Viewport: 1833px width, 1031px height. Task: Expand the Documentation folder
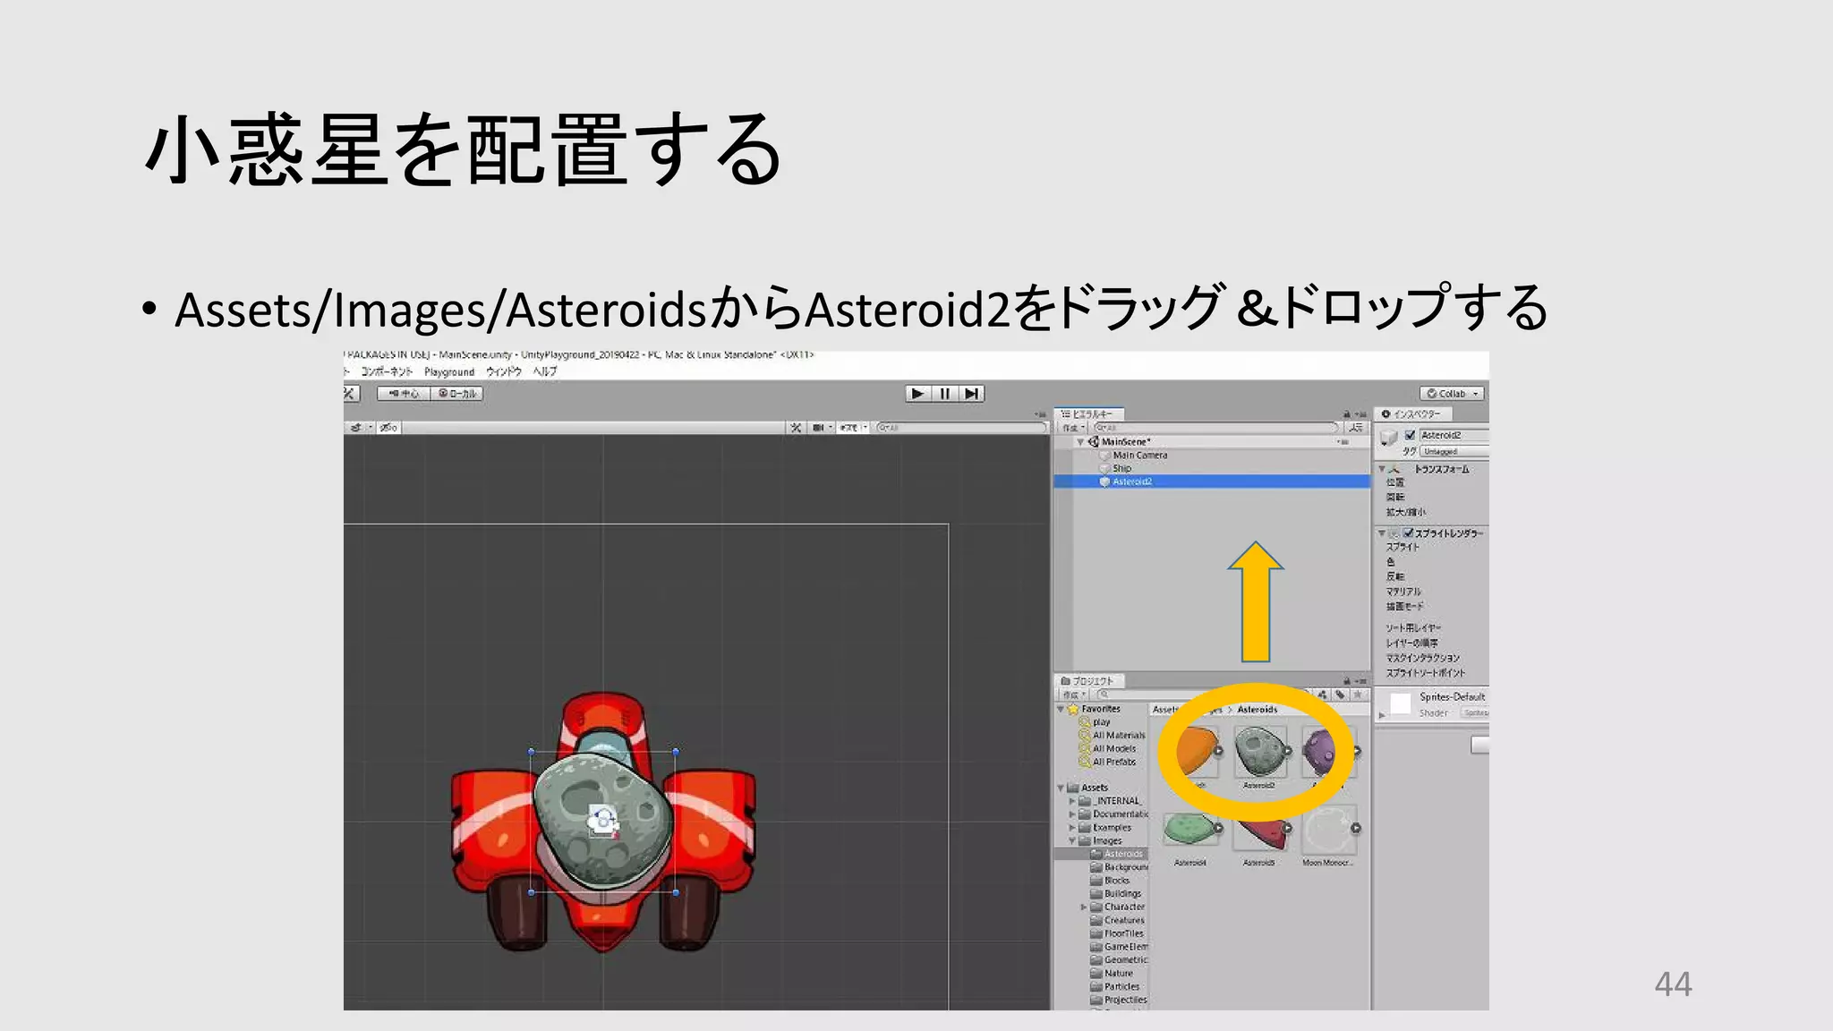click(1072, 814)
